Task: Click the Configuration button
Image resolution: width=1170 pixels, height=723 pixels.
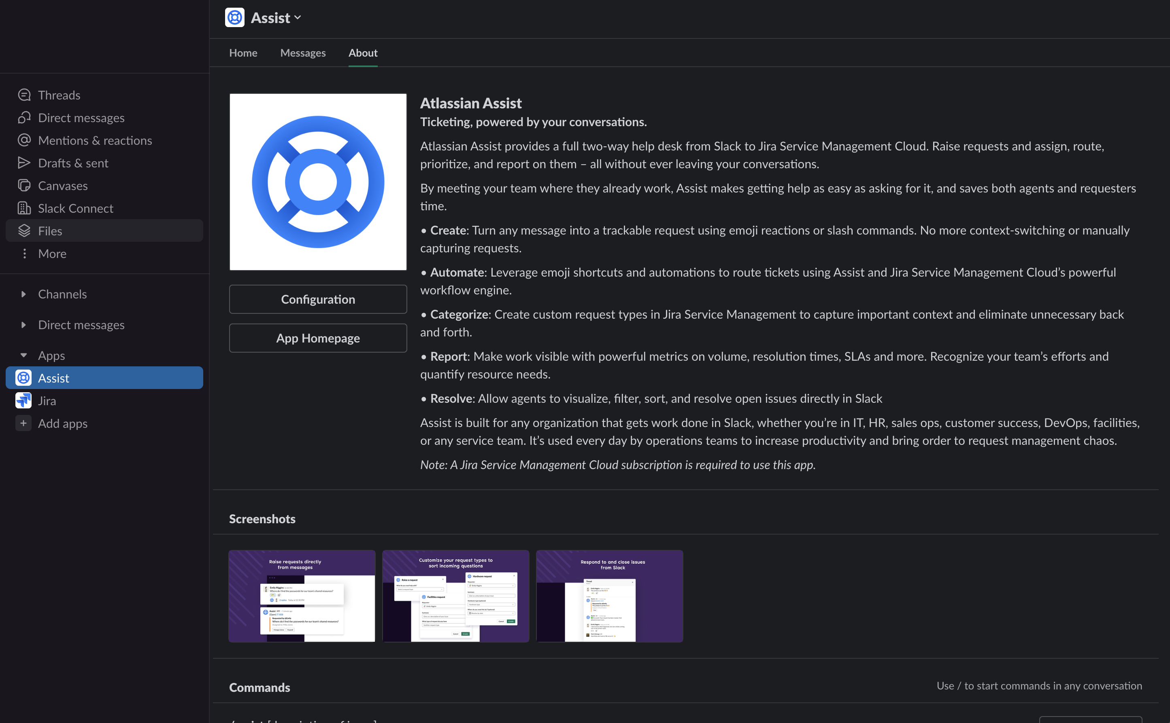Action: [x=318, y=299]
